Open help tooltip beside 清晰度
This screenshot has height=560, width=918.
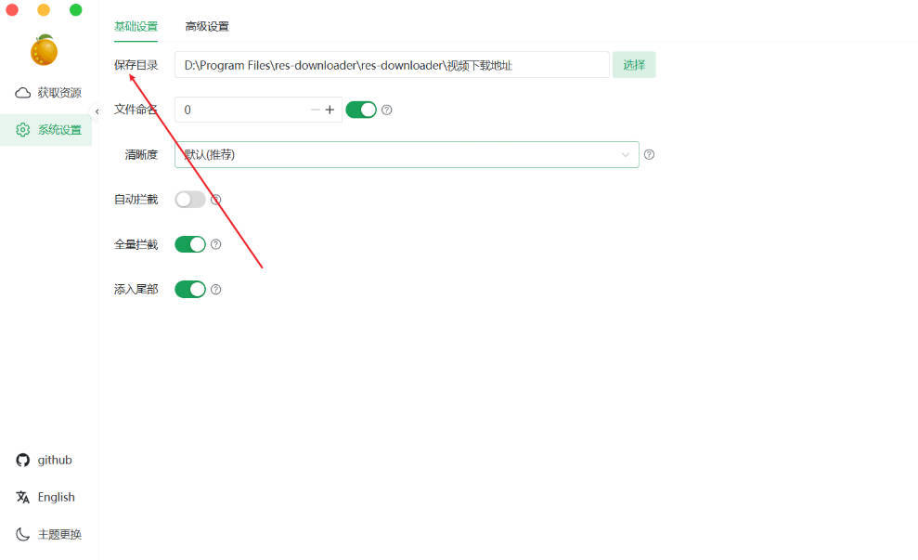[x=649, y=154]
